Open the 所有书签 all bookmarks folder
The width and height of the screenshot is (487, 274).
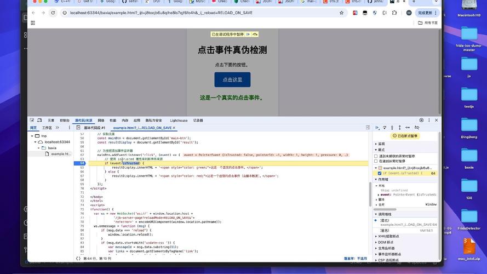tap(428, 22)
